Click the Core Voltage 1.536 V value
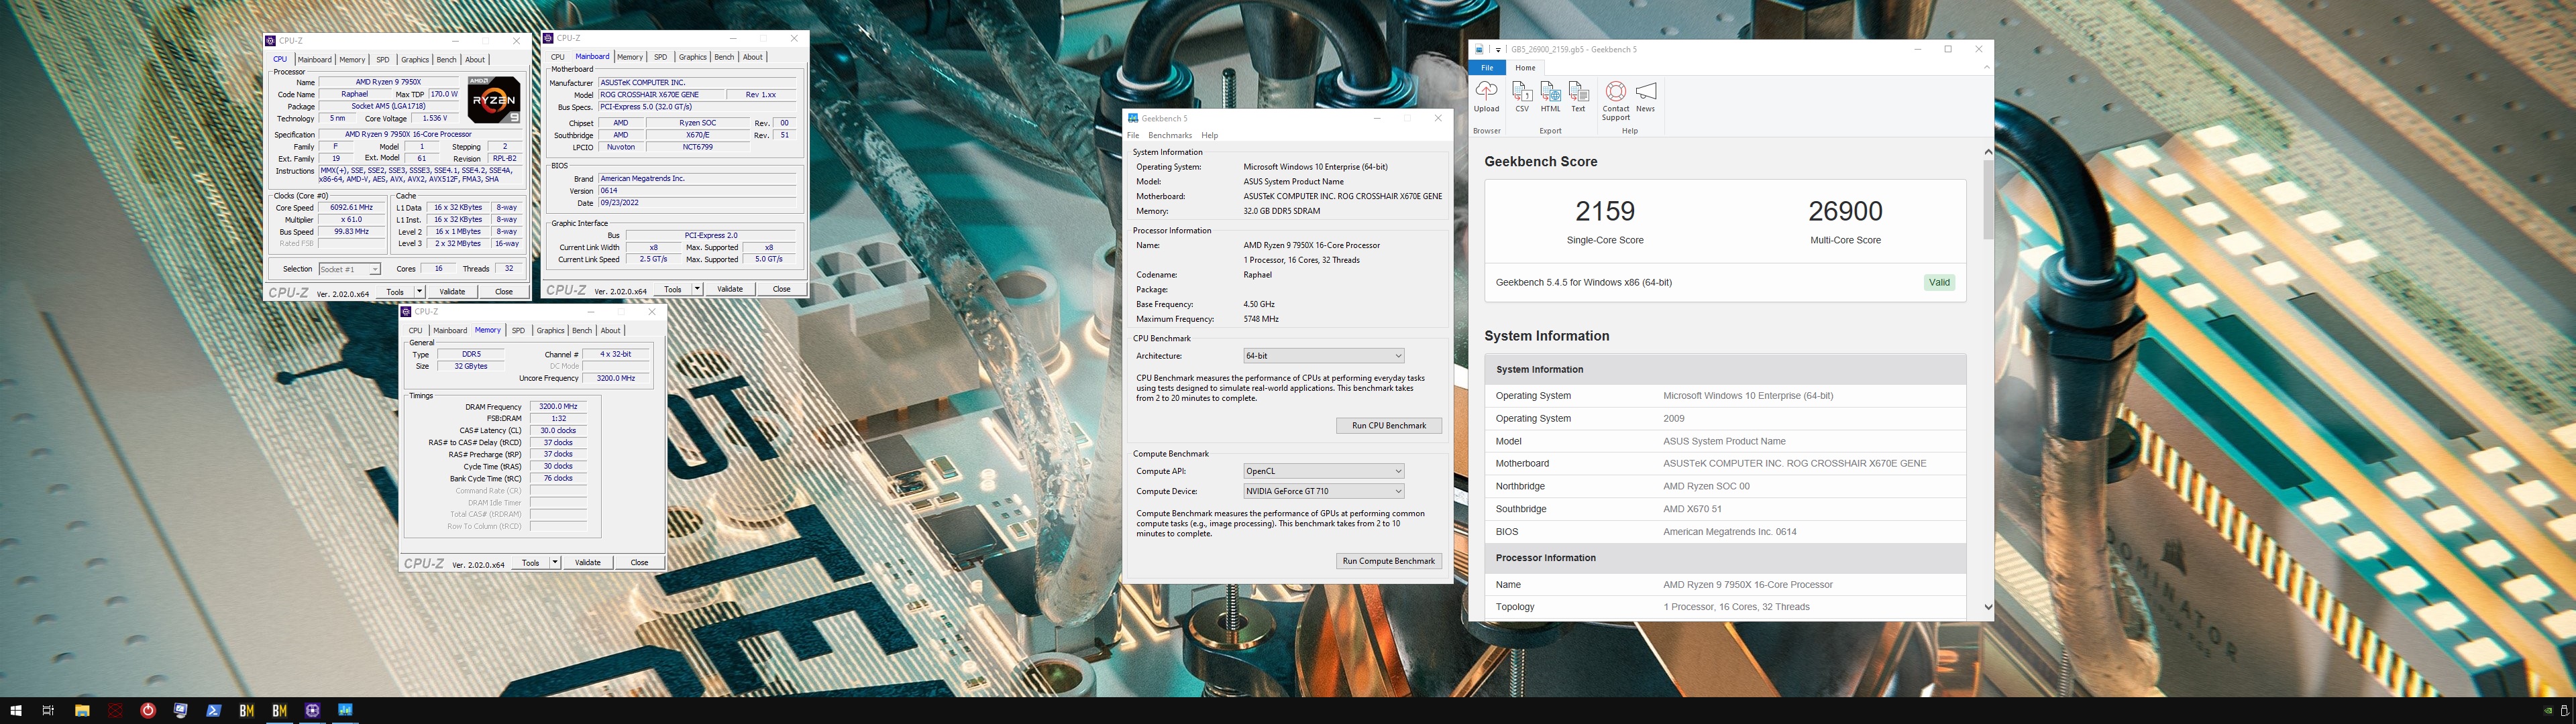 (x=434, y=119)
